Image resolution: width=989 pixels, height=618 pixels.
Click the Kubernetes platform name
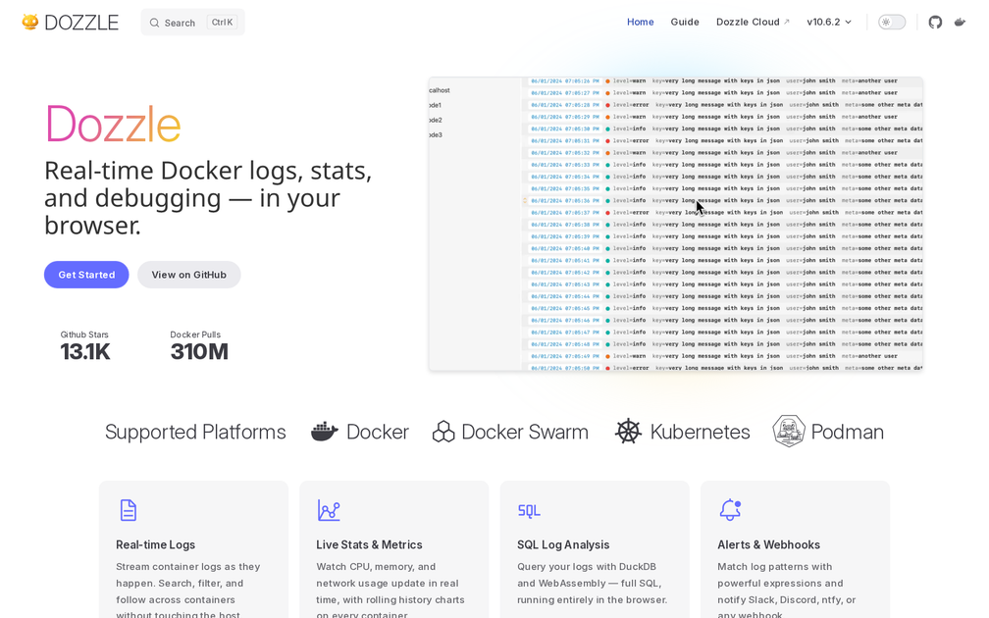701,432
